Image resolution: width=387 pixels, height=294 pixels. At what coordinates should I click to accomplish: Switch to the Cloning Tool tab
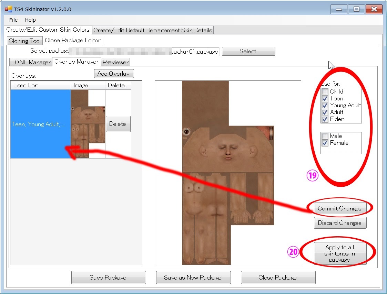tap(24, 41)
